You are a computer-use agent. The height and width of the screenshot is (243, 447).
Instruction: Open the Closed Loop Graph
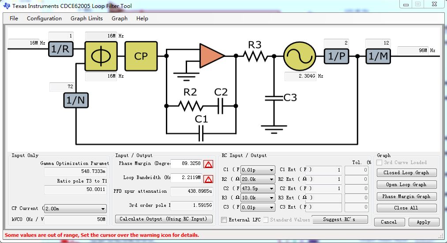406,172
